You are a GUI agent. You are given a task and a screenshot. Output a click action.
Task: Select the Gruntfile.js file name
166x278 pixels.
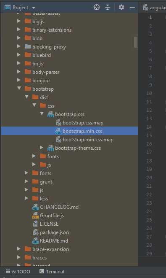(x=52, y=216)
